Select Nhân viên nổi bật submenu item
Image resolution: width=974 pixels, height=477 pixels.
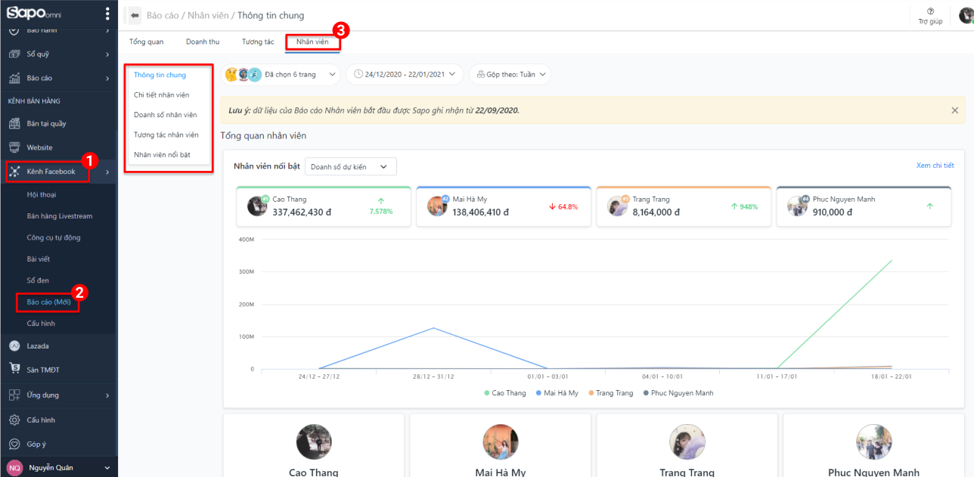pyautogui.click(x=162, y=154)
